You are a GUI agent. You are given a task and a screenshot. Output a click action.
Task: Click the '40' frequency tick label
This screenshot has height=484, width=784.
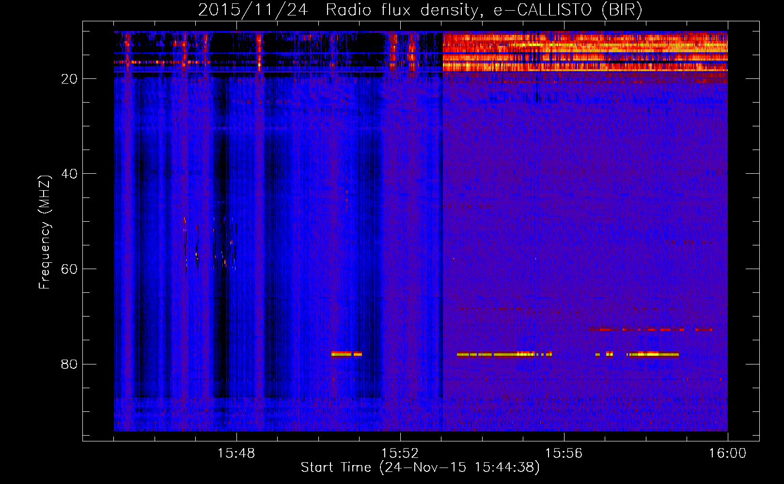click(x=70, y=174)
